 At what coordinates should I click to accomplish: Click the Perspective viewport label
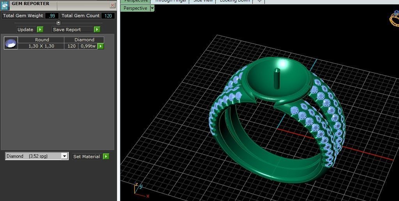click(x=135, y=8)
